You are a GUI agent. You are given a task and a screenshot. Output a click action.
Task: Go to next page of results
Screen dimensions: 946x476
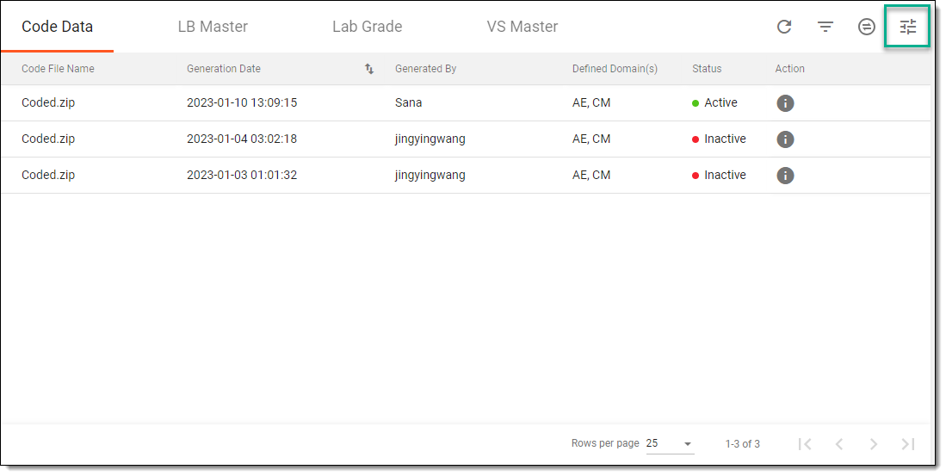pos(874,444)
